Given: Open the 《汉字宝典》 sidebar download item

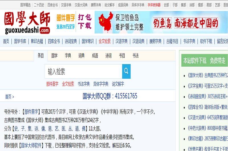Looking at the screenshot, I should 207,86.
